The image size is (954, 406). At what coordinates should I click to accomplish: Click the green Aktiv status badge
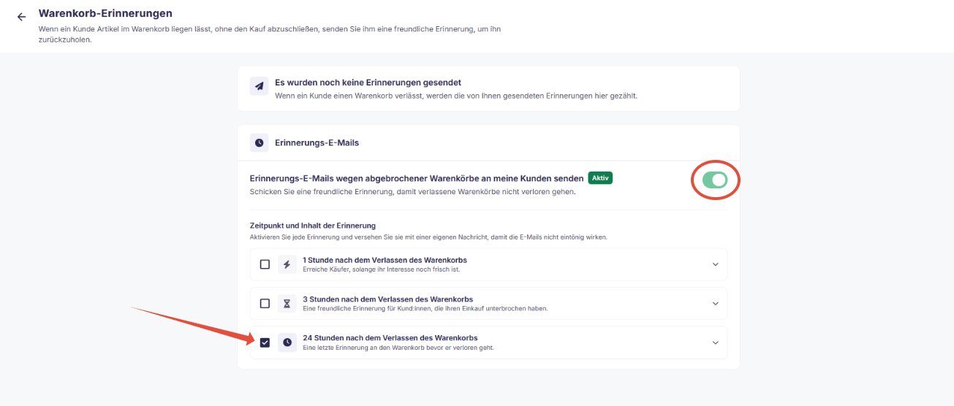[600, 178]
